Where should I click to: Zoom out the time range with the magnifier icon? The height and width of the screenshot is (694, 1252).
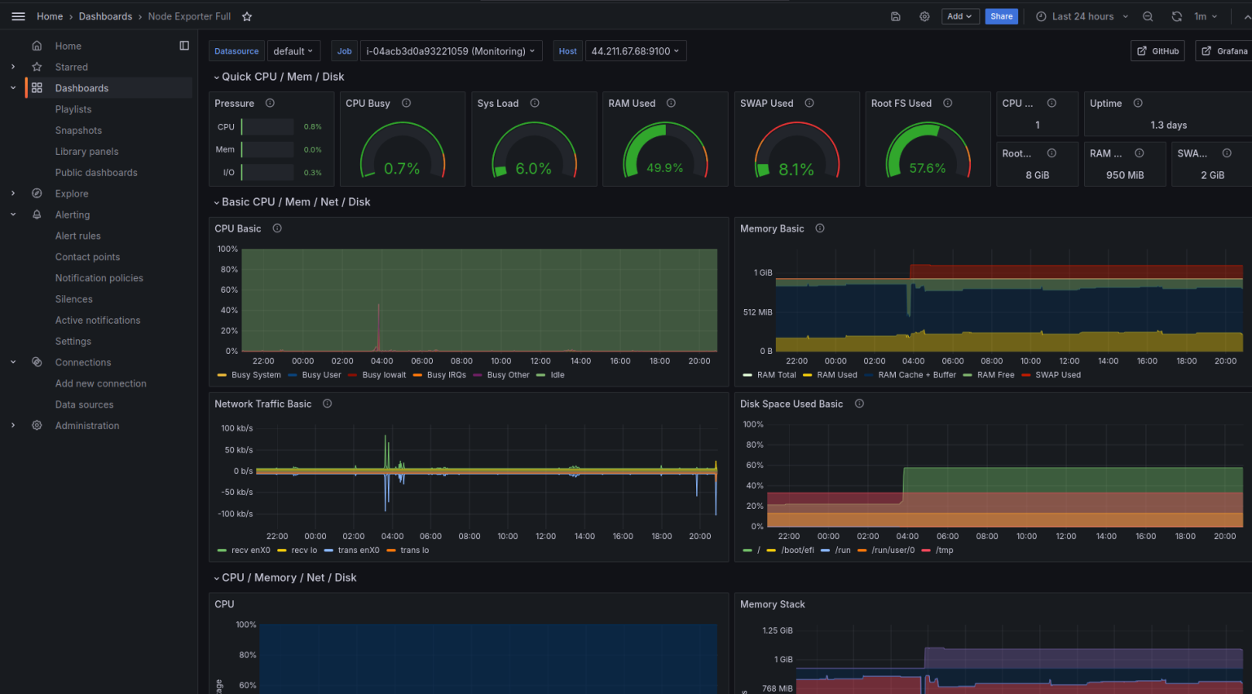(x=1148, y=16)
